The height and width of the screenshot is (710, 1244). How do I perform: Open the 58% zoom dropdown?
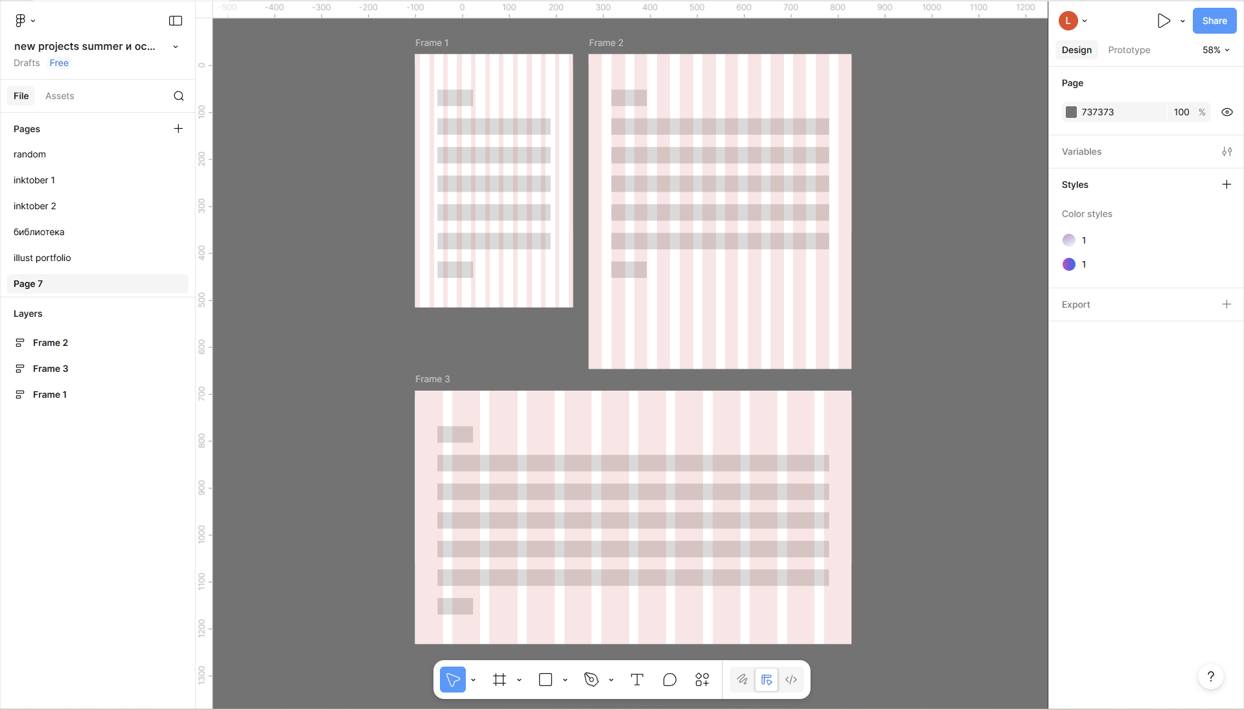pos(1215,50)
